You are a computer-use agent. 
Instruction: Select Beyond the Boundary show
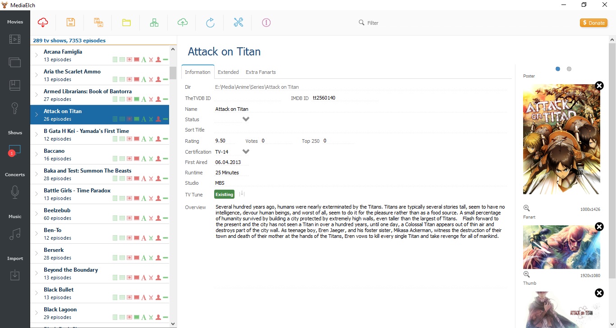pyautogui.click(x=100, y=273)
